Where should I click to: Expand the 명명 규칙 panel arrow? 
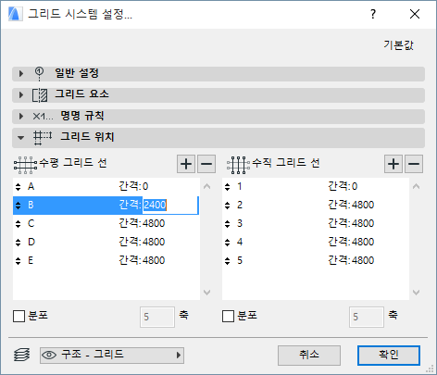click(21, 116)
